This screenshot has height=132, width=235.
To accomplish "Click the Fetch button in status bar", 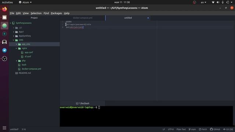I will pos(203,129).
